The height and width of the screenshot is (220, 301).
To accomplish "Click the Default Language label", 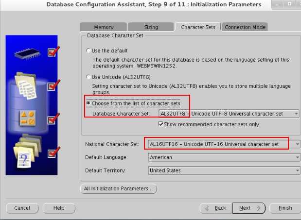I will 106,157.
